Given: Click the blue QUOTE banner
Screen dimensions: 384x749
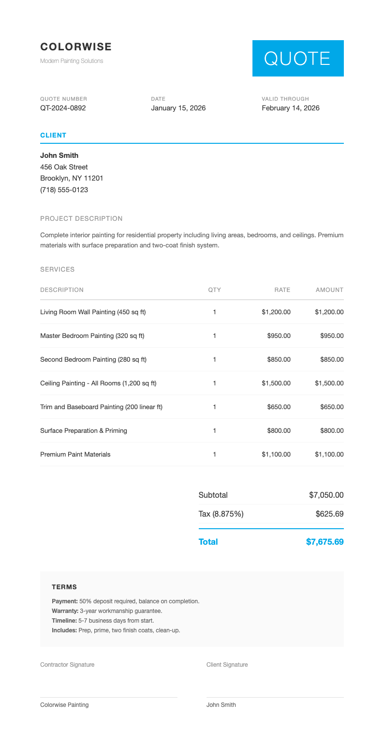Looking at the screenshot, I should pos(297,59).
